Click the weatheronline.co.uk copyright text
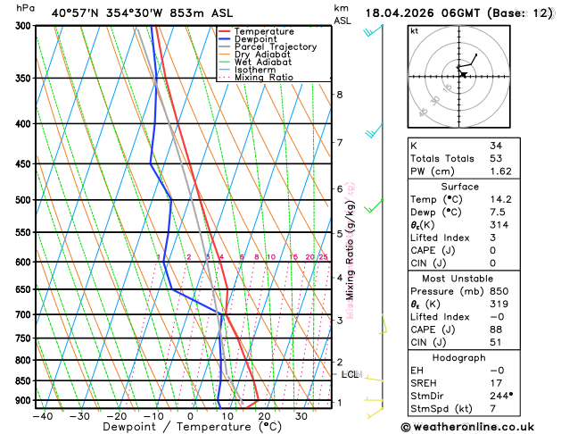 pos(467,427)
